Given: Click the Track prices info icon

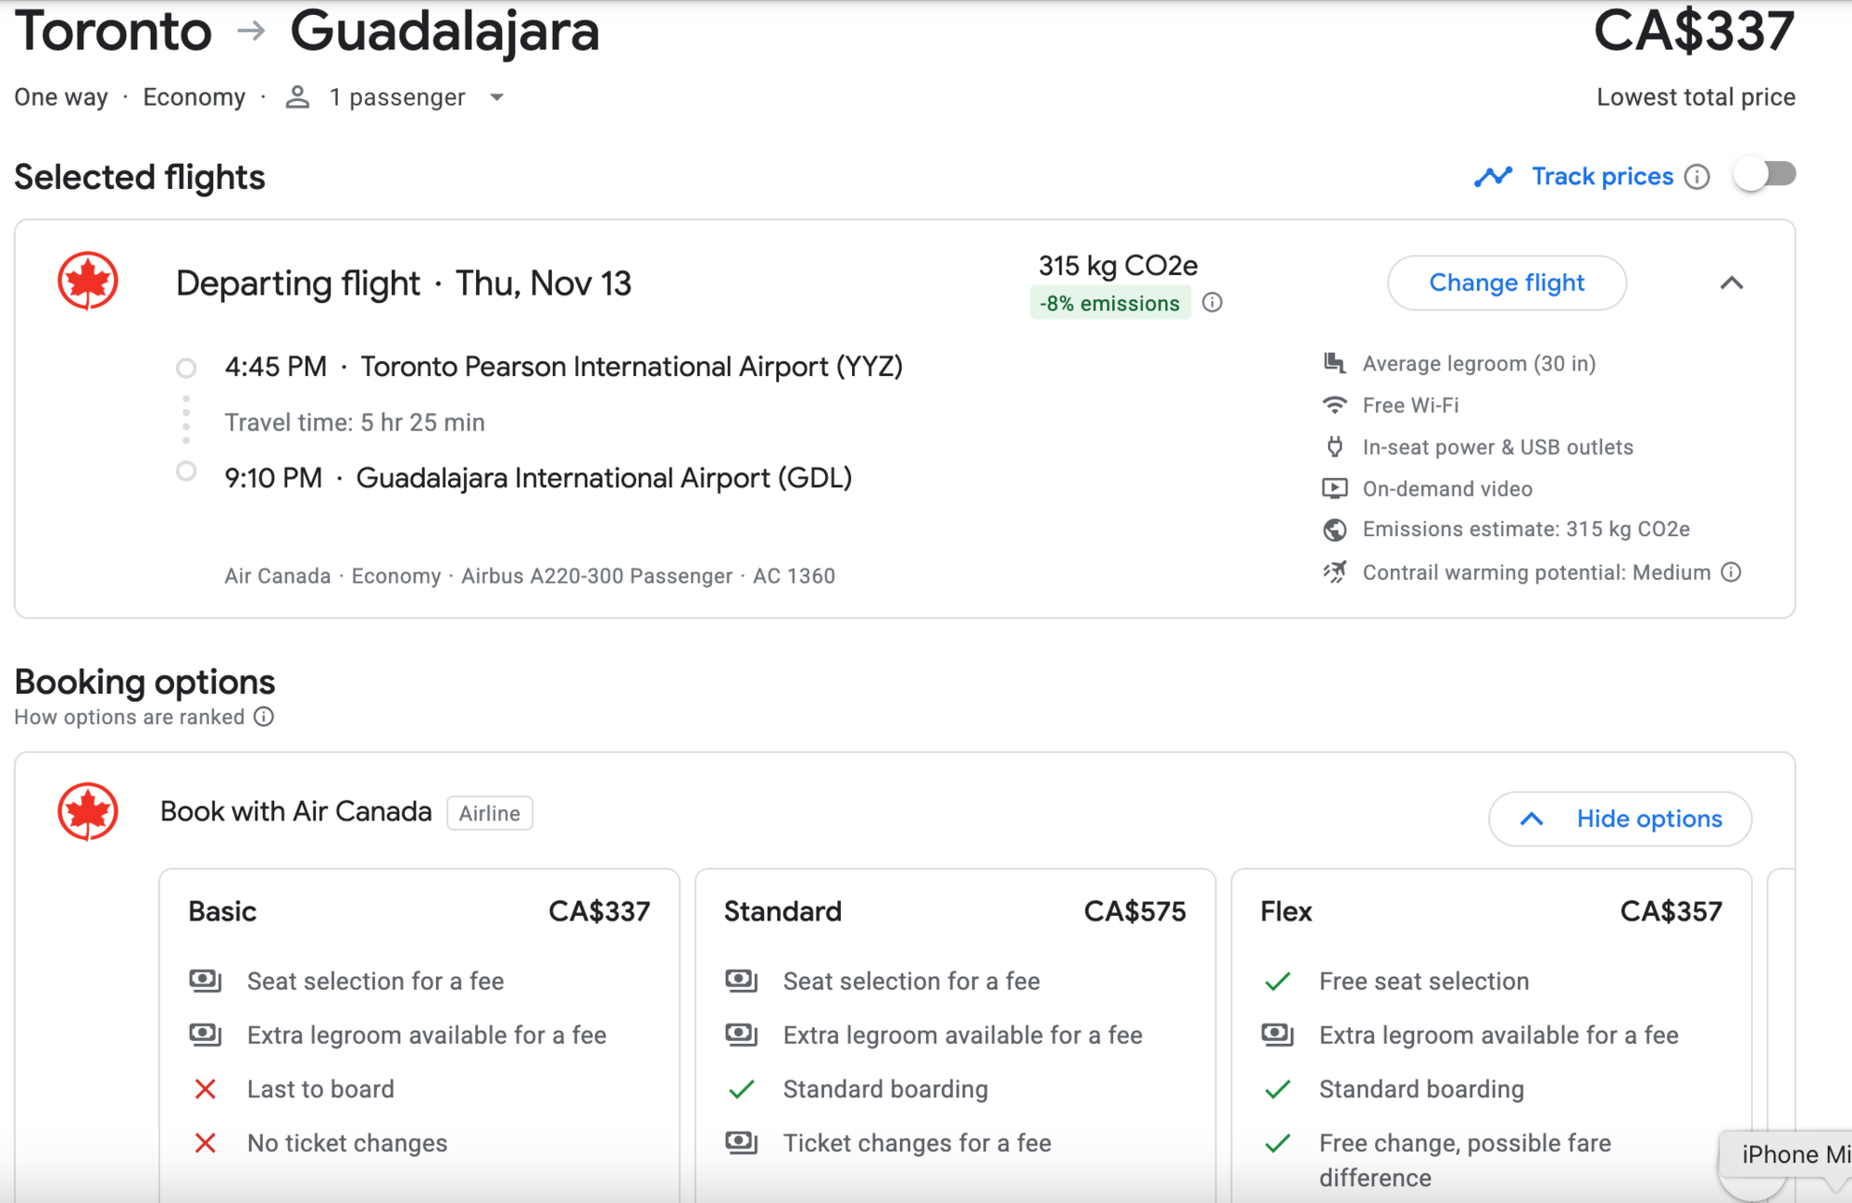Looking at the screenshot, I should pyautogui.click(x=1696, y=177).
